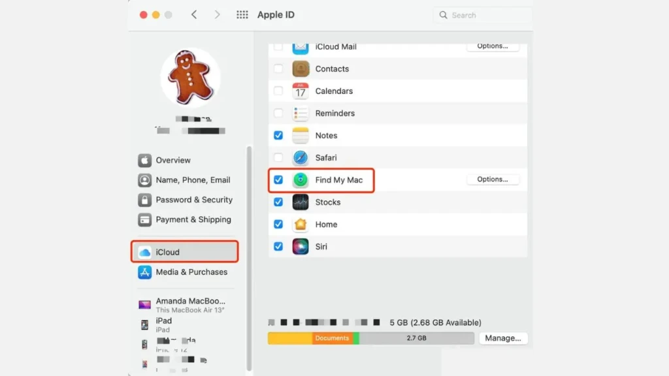This screenshot has width=669, height=376.
Task: Click the Notes app icon
Action: 300,135
